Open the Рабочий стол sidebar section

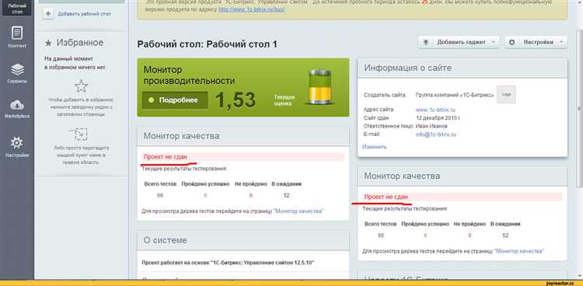(17, 8)
